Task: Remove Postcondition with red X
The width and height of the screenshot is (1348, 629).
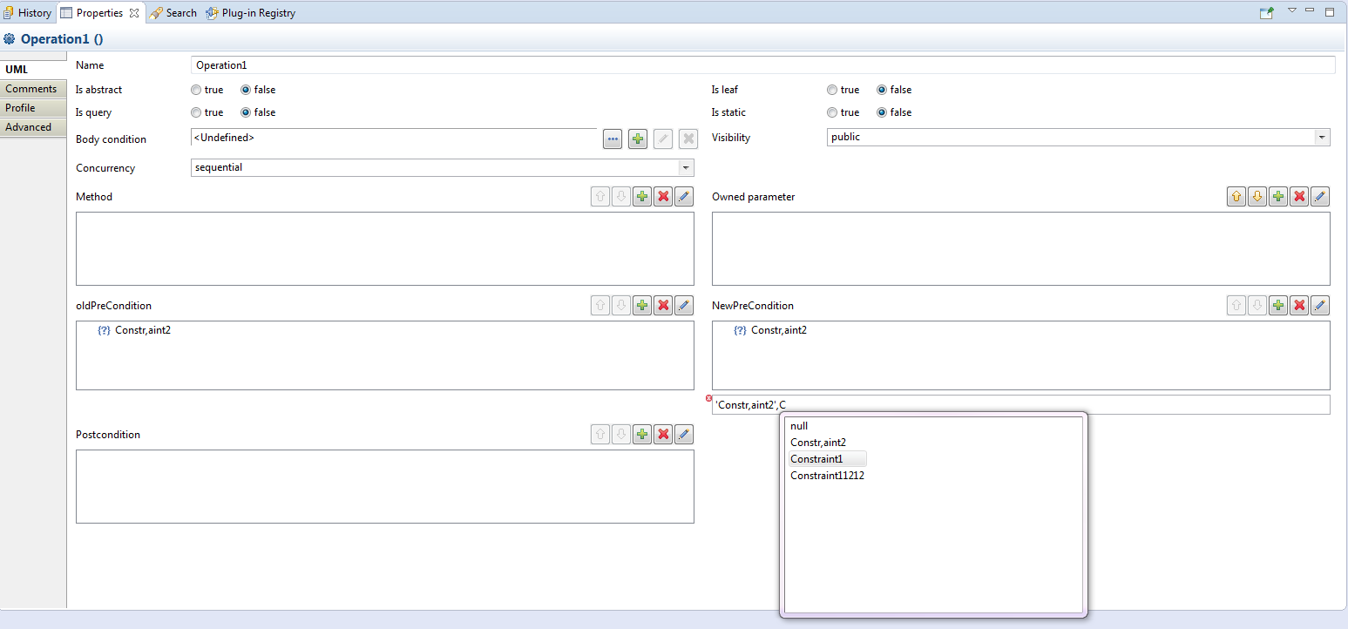Action: (663, 435)
